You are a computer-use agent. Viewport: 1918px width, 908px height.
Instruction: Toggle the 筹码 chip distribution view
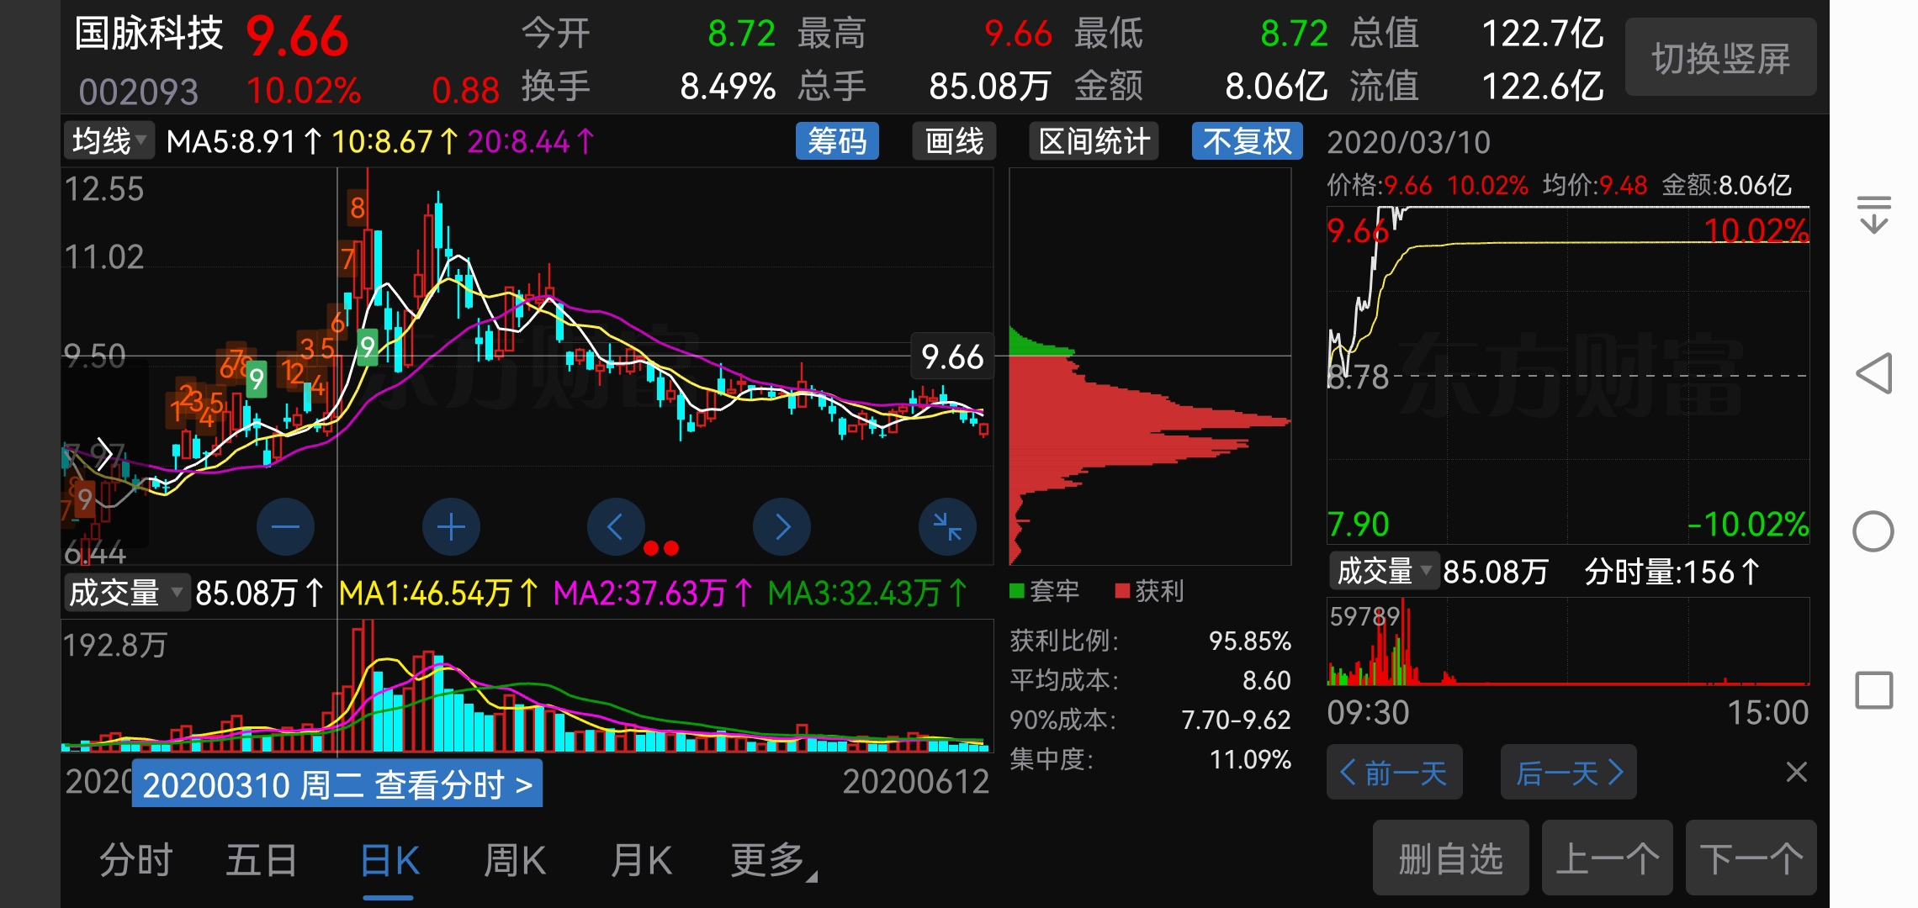(836, 141)
